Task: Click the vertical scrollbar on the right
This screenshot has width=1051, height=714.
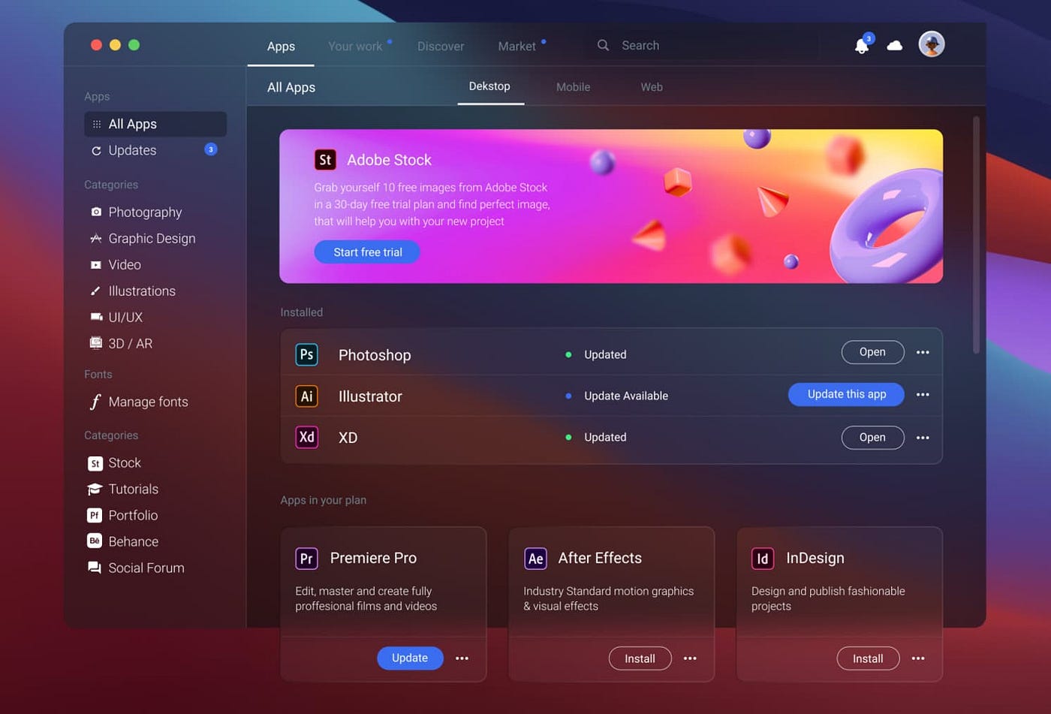Action: (976, 234)
